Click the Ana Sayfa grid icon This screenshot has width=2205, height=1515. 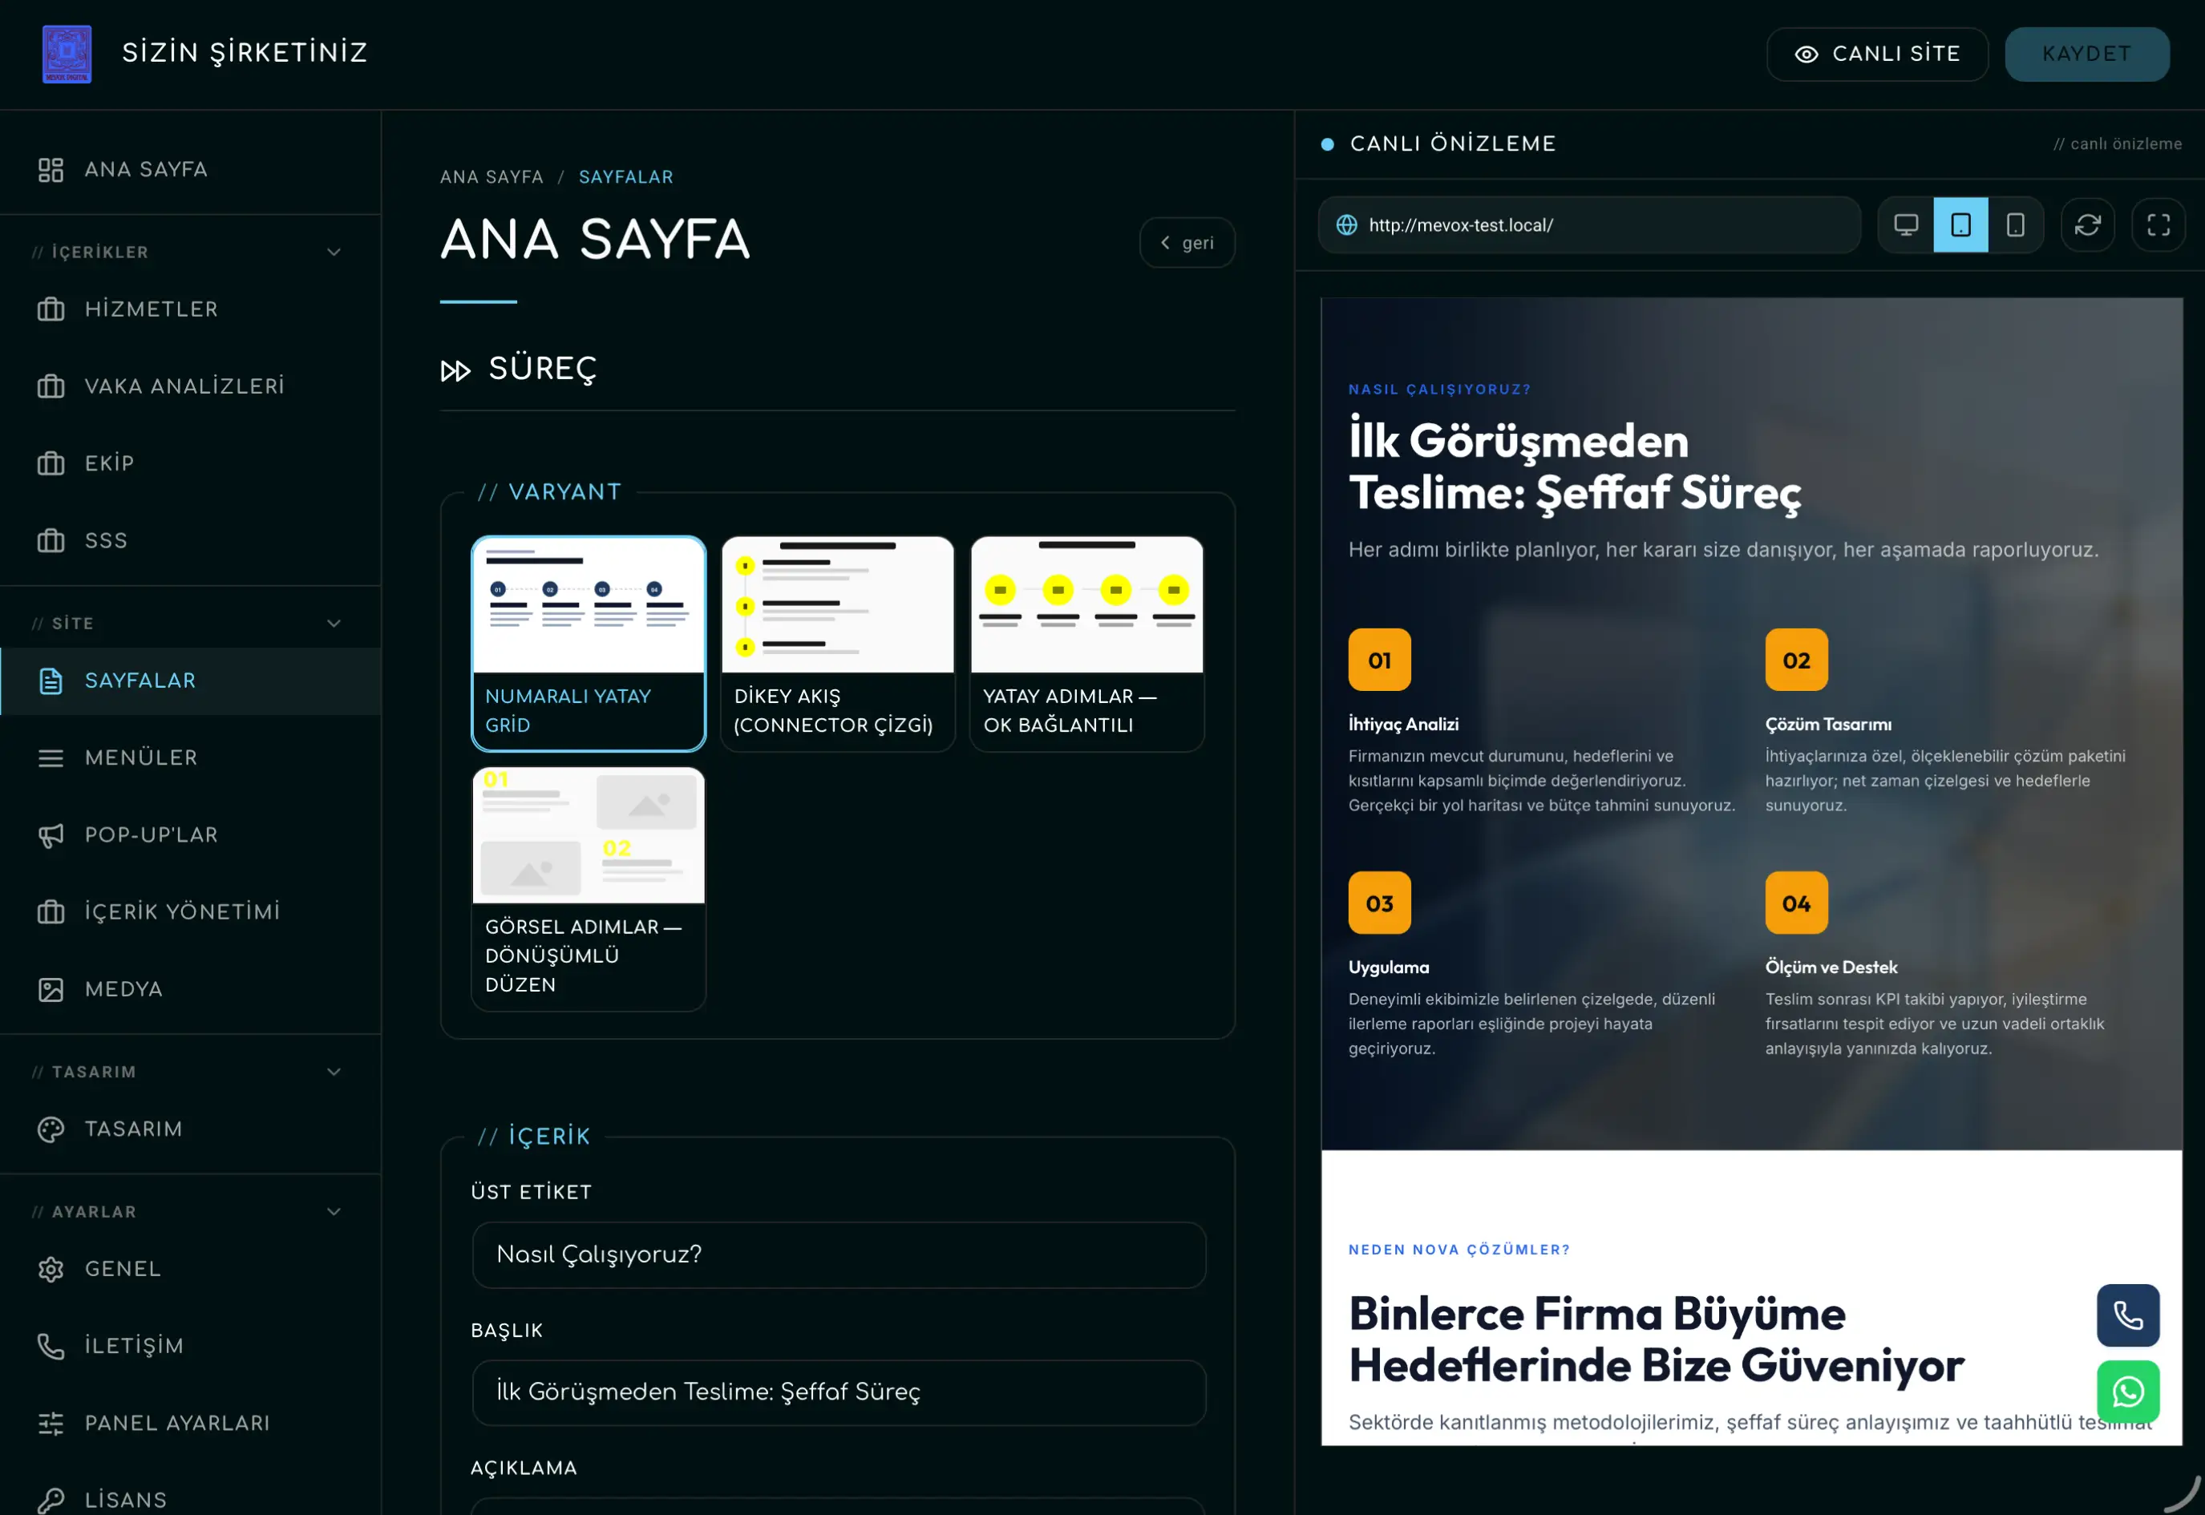pos(51,170)
